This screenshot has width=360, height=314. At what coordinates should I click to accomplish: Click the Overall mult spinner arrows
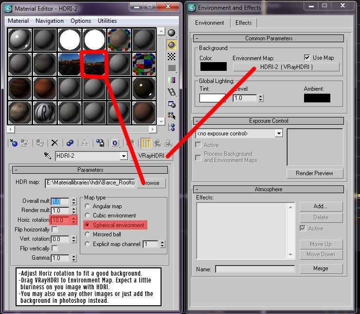pyautogui.click(x=73, y=201)
